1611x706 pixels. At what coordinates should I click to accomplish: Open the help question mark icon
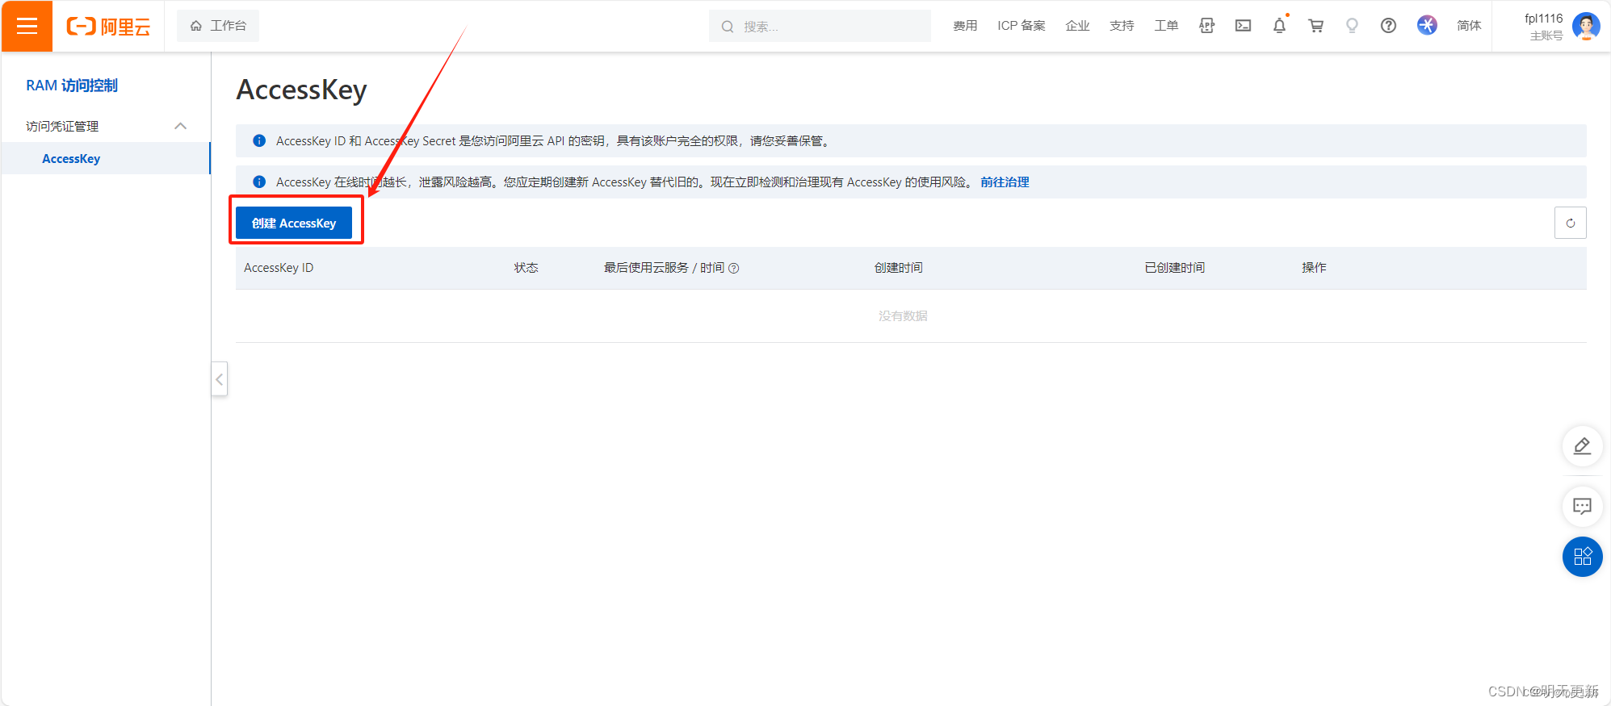click(x=1388, y=26)
